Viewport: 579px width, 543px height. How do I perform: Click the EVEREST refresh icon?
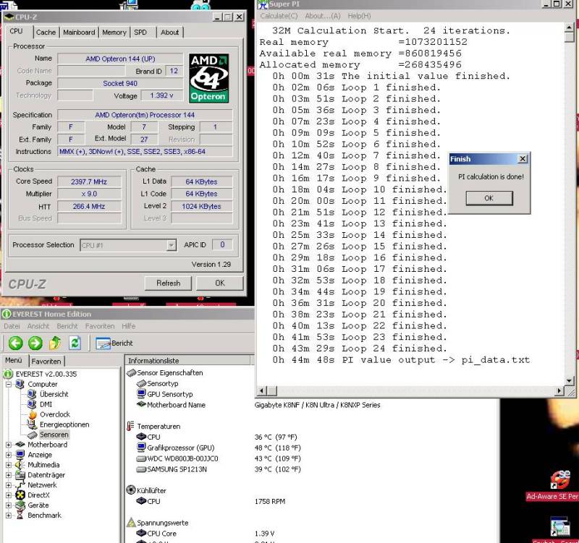tap(75, 343)
